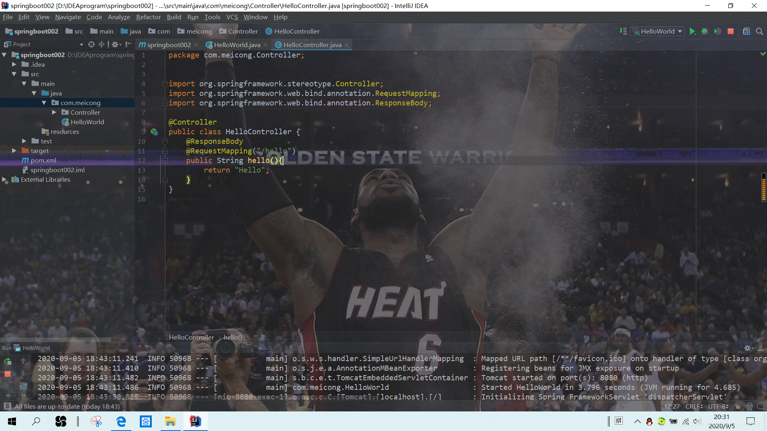
Task: Click the down-stack-trace arrow in Run panel
Action: [x=23, y=373]
